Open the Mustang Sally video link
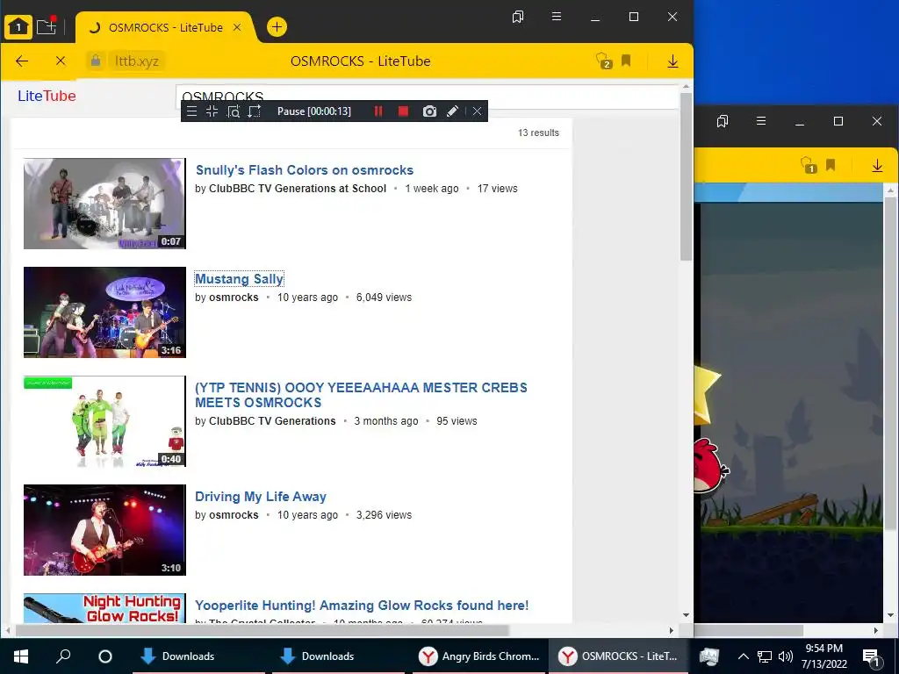This screenshot has width=899, height=674. coord(239,279)
